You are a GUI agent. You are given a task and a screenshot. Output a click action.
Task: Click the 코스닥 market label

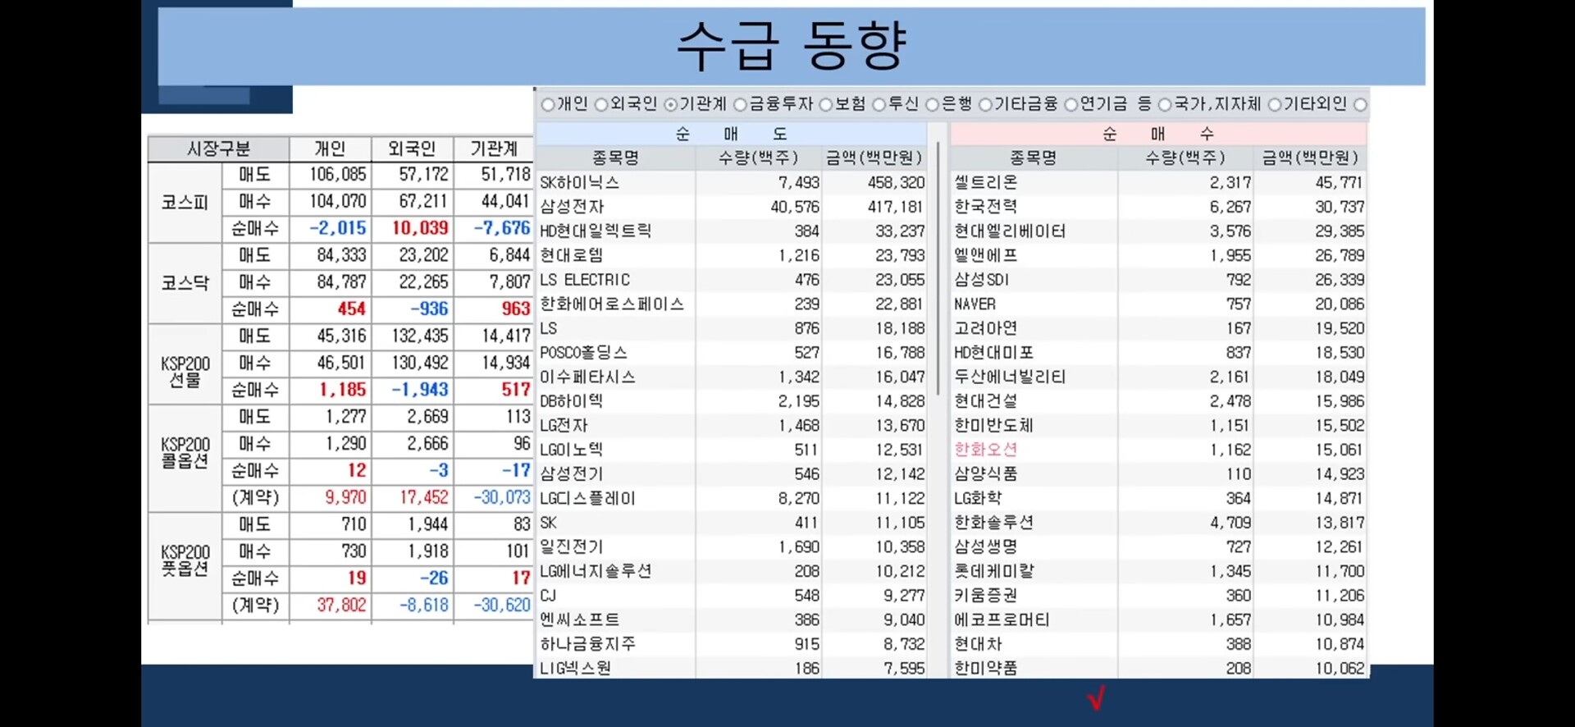185,283
